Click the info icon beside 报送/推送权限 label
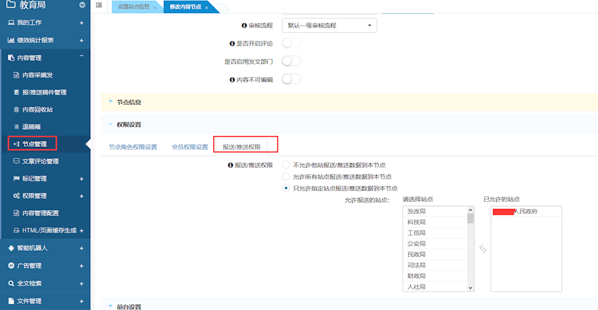 (x=230, y=165)
